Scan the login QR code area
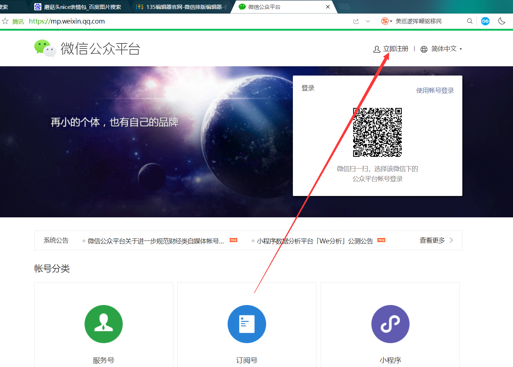The width and height of the screenshot is (513, 367). coord(377,133)
